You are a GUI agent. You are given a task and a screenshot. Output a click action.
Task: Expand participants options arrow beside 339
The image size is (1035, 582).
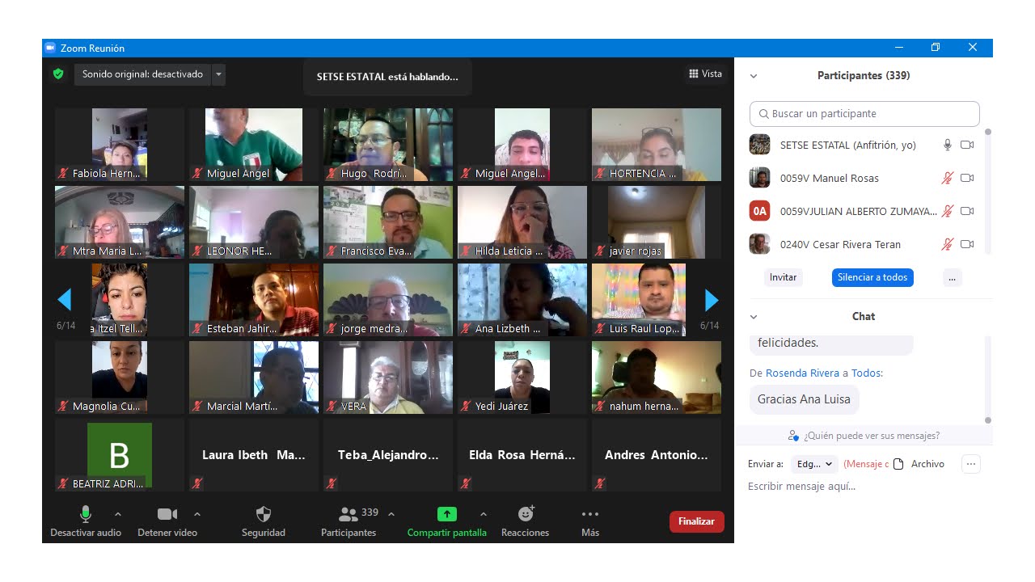pyautogui.click(x=391, y=514)
